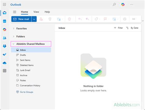This screenshot has height=110, width=145.
Task: Select the Archive folder
Action: pos(31,75)
